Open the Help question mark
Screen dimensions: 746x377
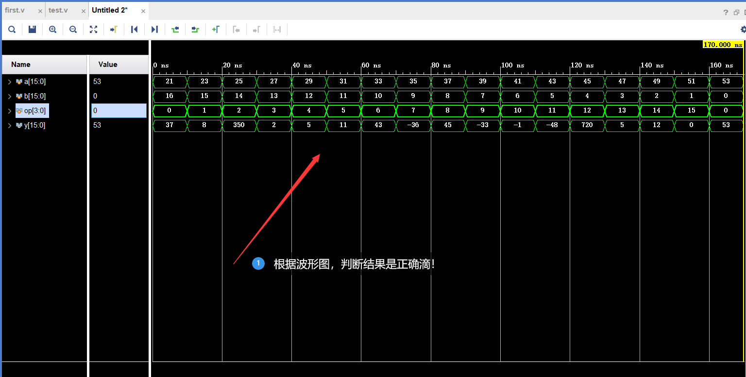pos(725,12)
